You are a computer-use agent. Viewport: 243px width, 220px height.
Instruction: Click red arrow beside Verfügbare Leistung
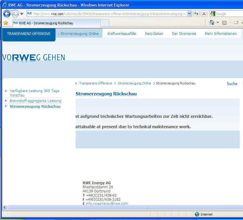(x=6, y=91)
